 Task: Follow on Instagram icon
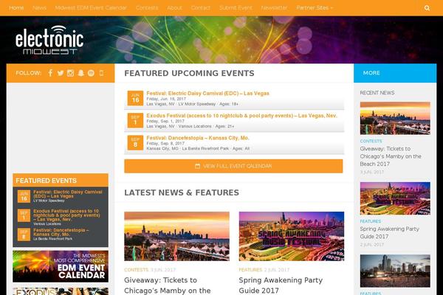70,73
